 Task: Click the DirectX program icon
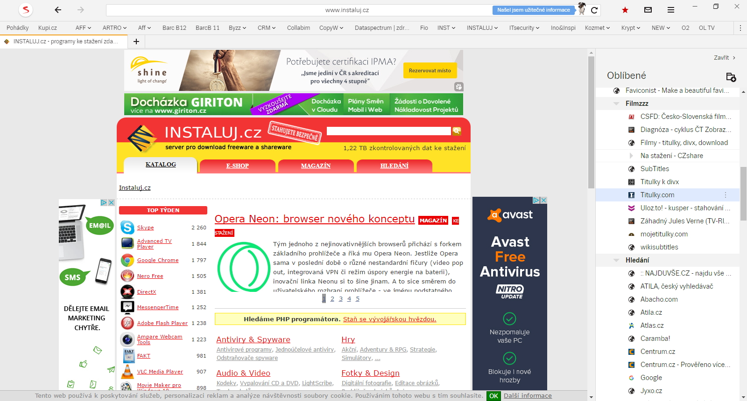tap(127, 292)
